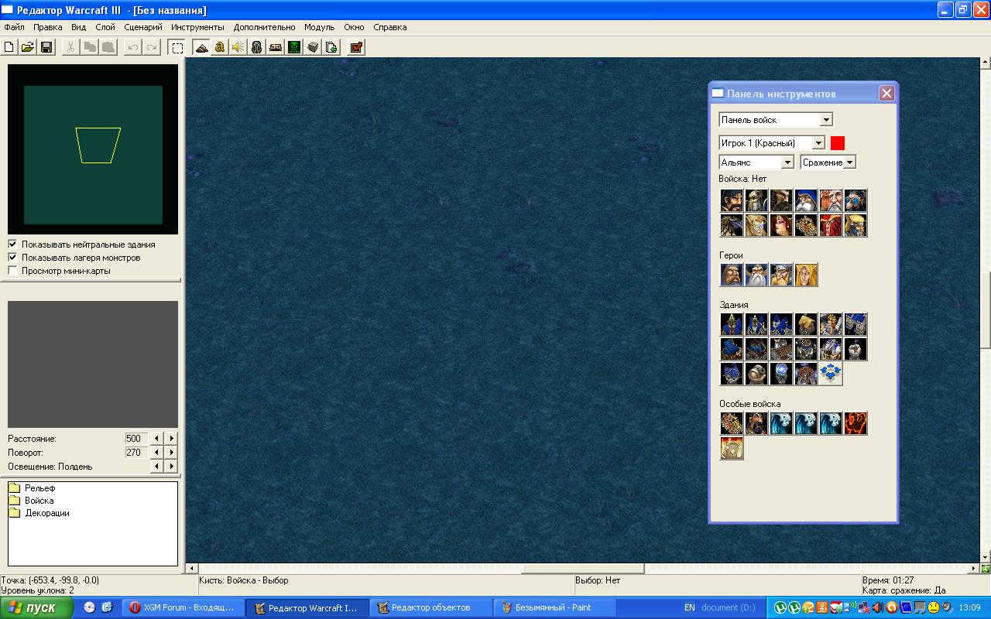Decrease Расстояние with the left arrow

(x=157, y=439)
